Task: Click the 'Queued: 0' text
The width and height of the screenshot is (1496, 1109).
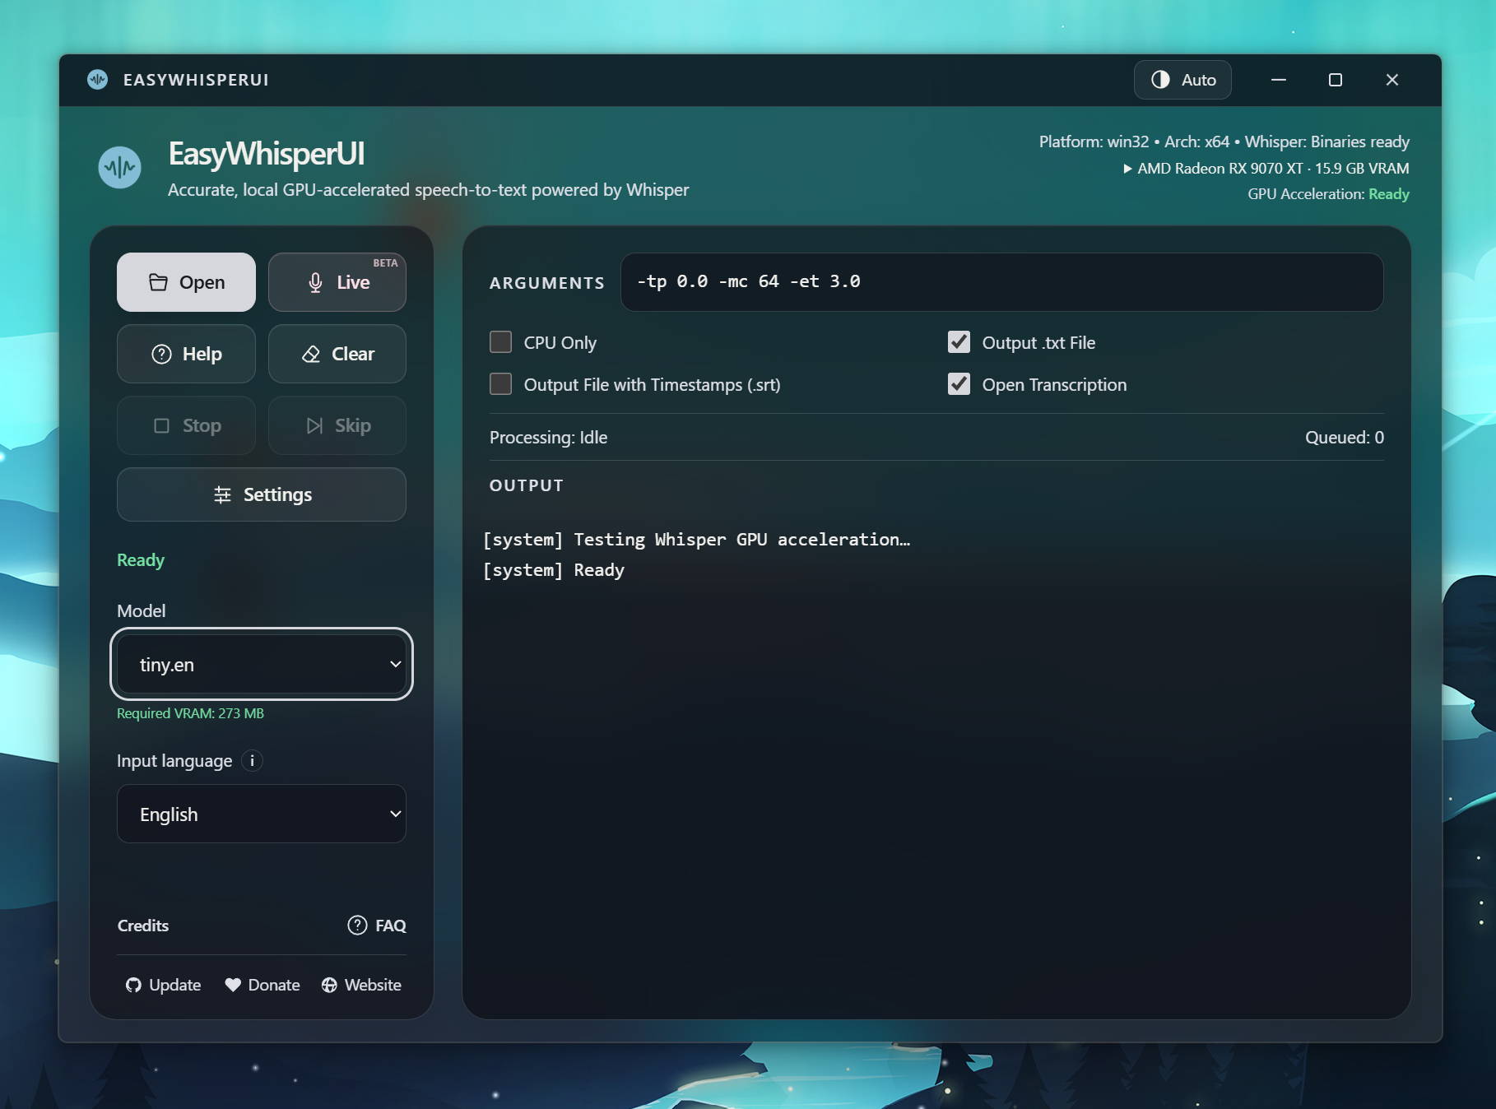Action: (x=1344, y=438)
